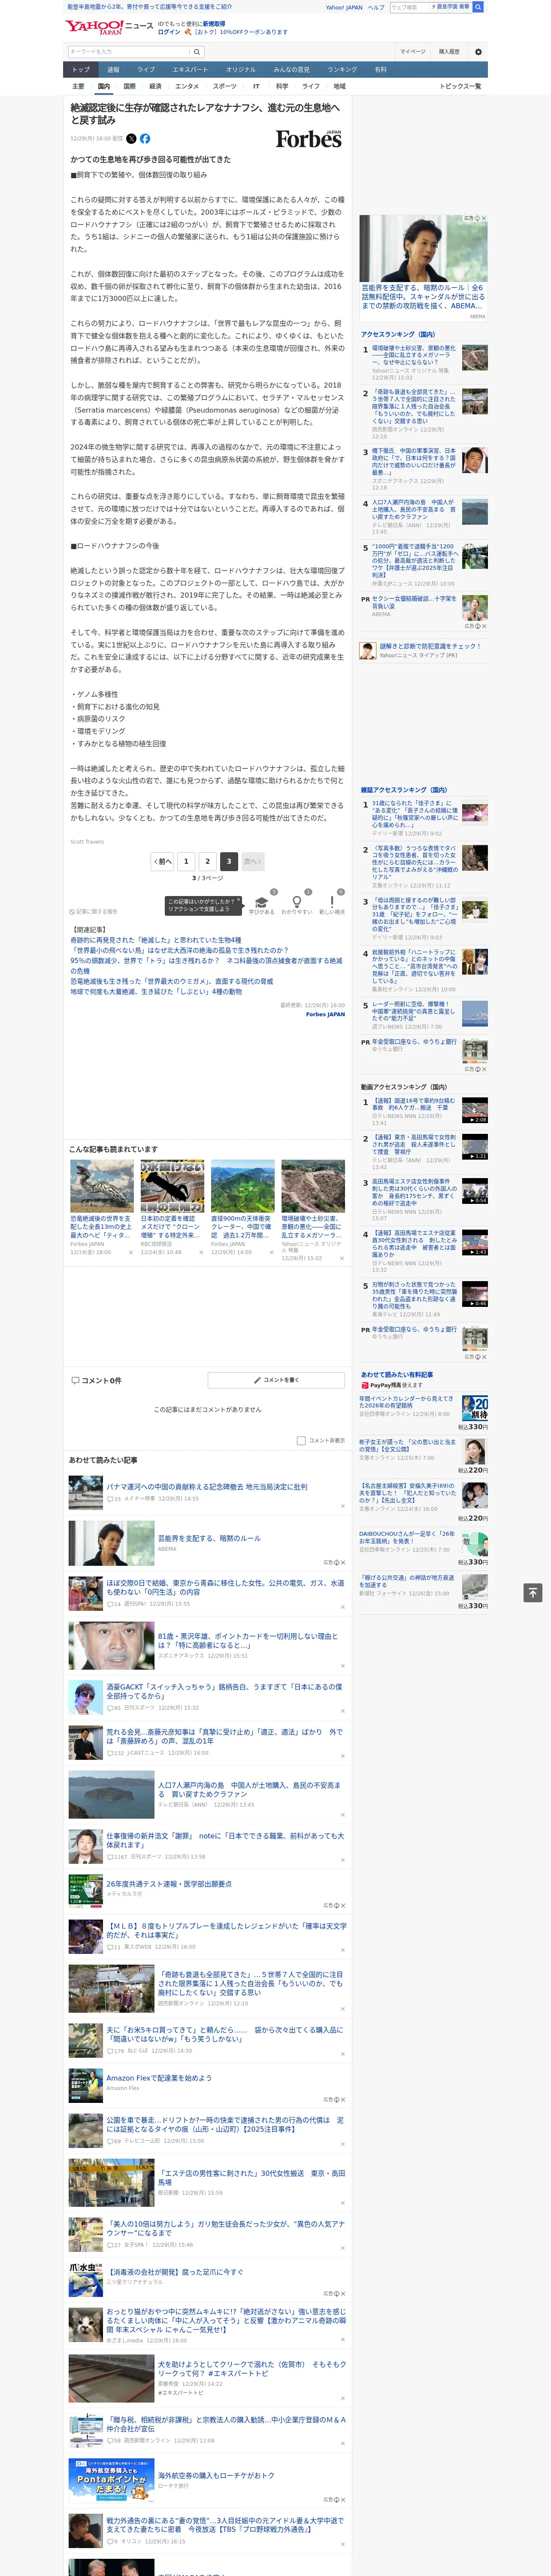Open related article 世界最小の飛べない鳥
The image size is (551, 2576).
pyautogui.click(x=179, y=950)
